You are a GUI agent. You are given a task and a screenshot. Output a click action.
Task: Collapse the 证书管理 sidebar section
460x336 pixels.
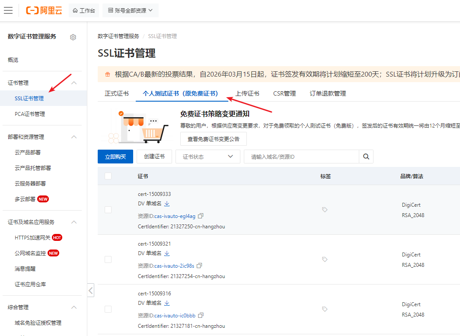pos(74,83)
